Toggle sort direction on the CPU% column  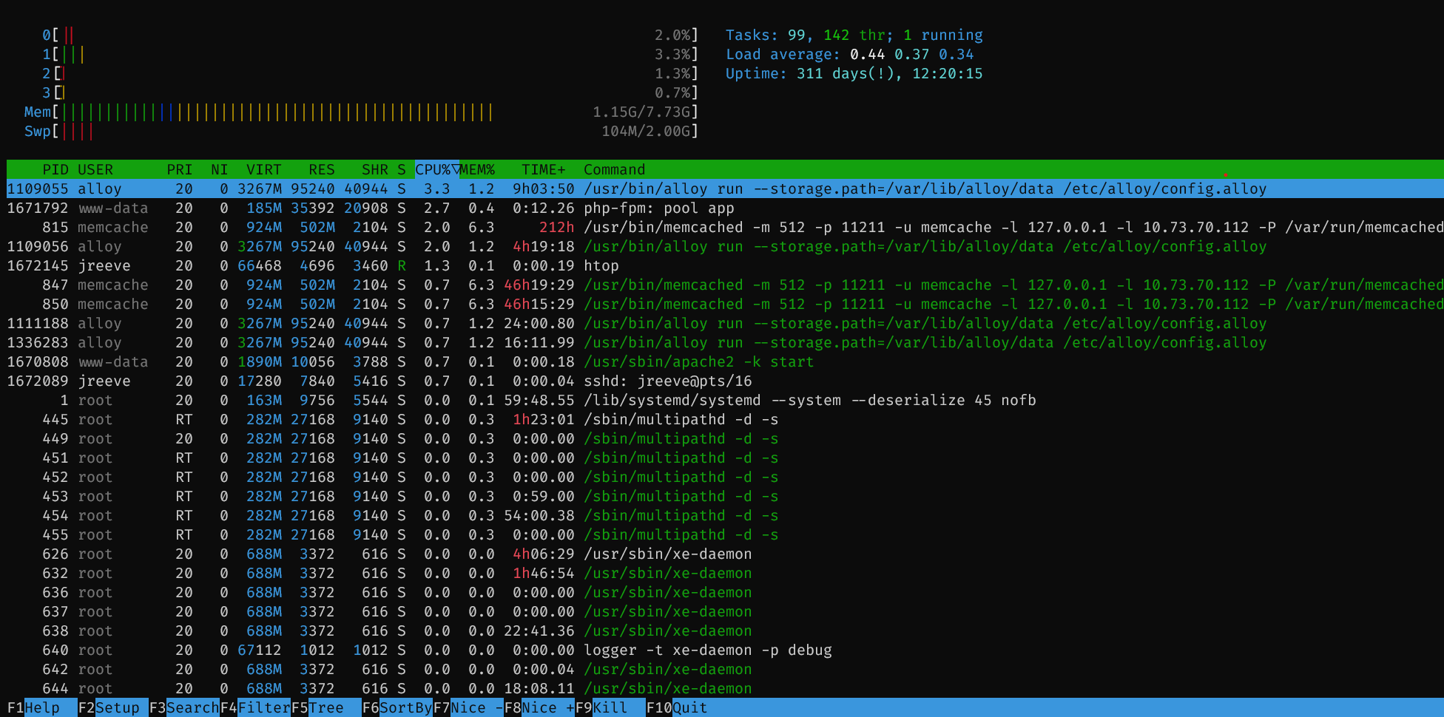(434, 169)
